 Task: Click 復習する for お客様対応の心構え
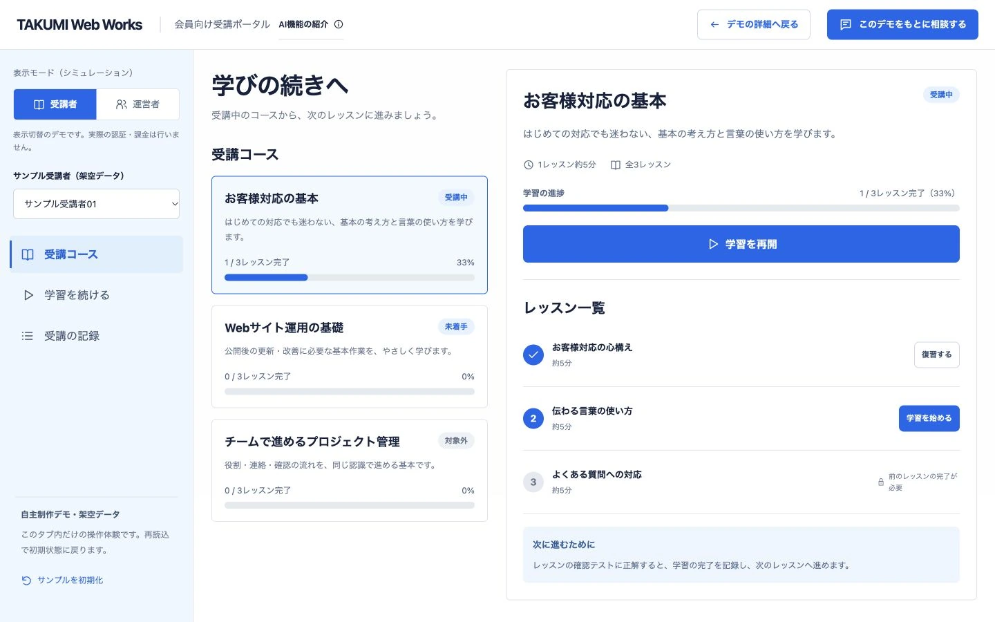click(x=937, y=355)
